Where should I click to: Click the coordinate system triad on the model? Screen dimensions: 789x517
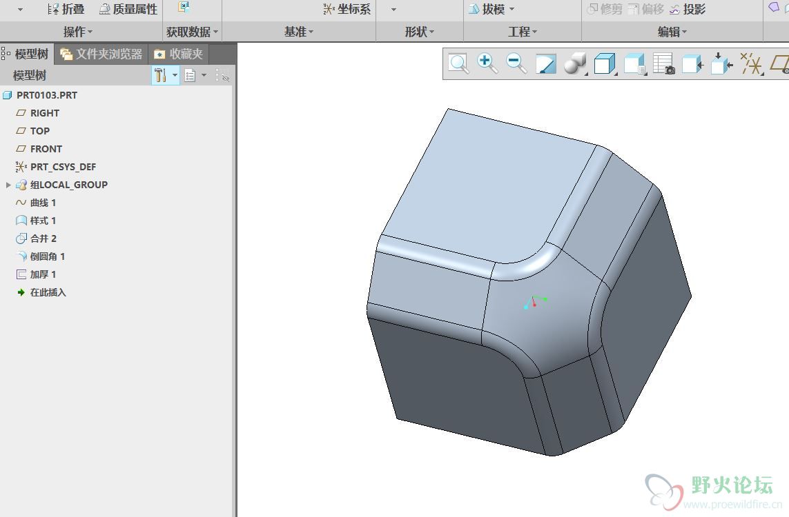click(534, 302)
